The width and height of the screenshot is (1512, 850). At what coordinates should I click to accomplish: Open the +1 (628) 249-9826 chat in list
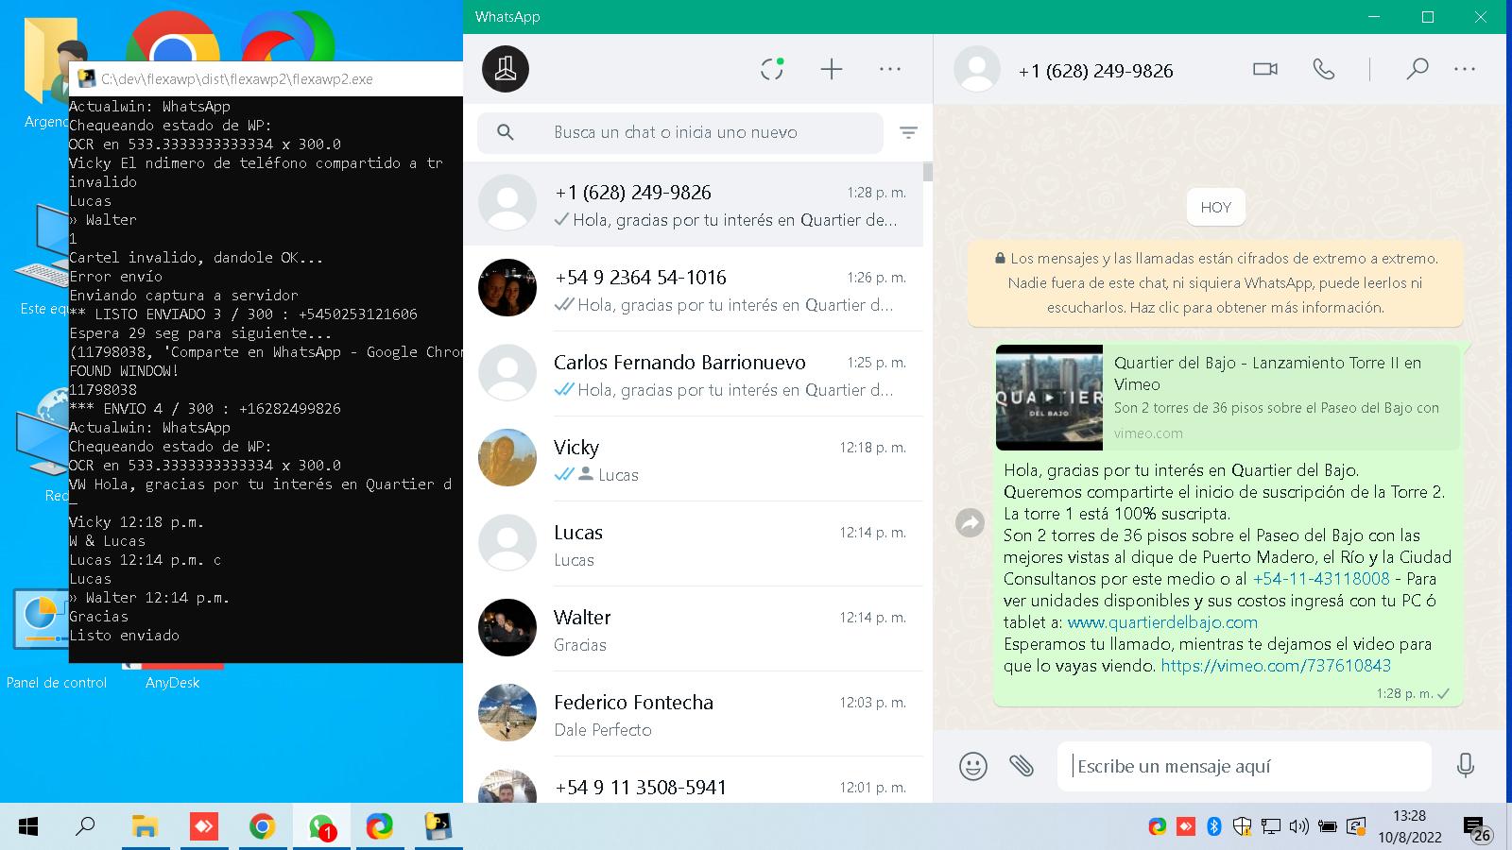(693, 205)
